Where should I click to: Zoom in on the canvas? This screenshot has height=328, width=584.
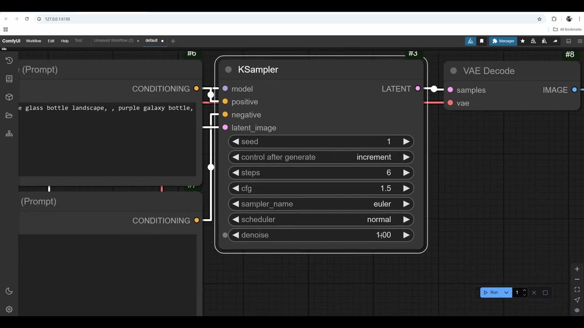(577, 269)
